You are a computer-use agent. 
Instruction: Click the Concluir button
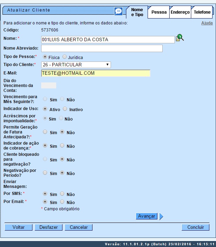pyautogui.click(x=195, y=227)
